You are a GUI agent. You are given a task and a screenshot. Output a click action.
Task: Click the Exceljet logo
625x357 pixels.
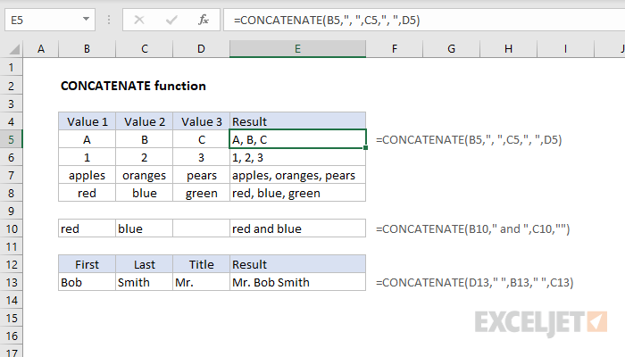click(x=541, y=321)
